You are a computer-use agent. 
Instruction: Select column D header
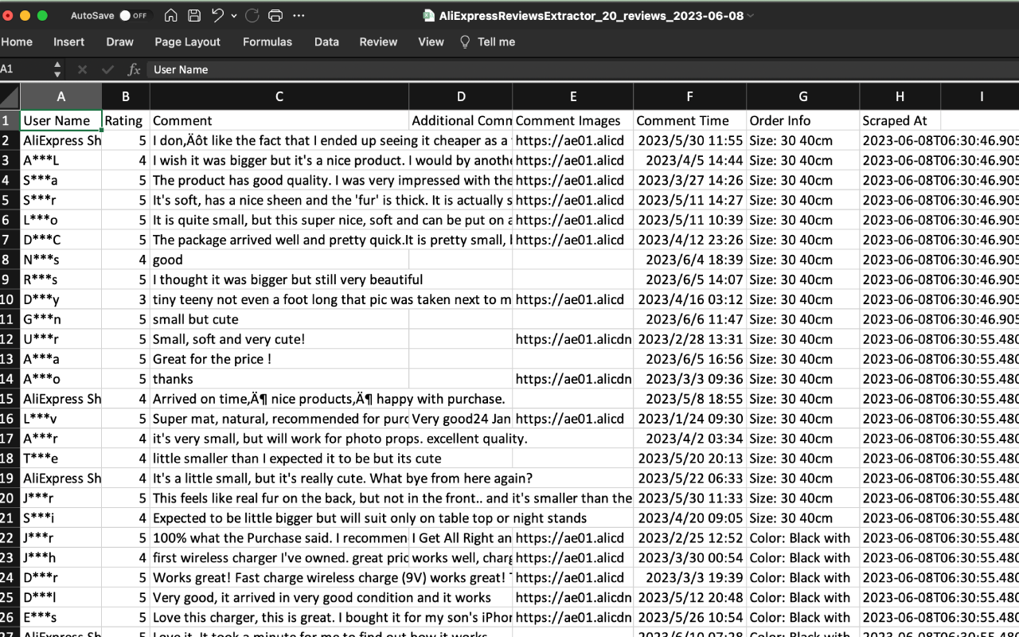click(x=461, y=96)
